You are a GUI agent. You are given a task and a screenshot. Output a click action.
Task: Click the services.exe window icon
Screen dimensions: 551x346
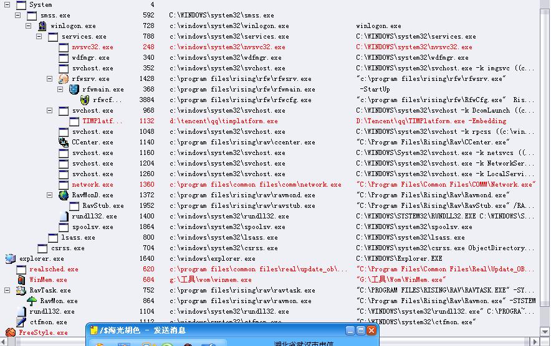53,37
